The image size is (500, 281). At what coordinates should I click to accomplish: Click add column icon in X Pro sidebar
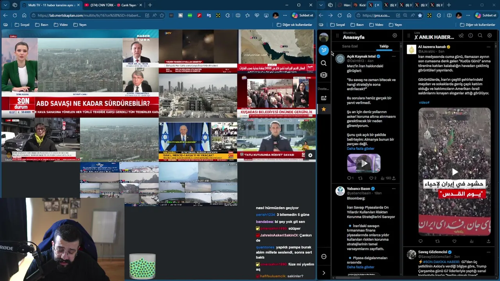tap(323, 75)
